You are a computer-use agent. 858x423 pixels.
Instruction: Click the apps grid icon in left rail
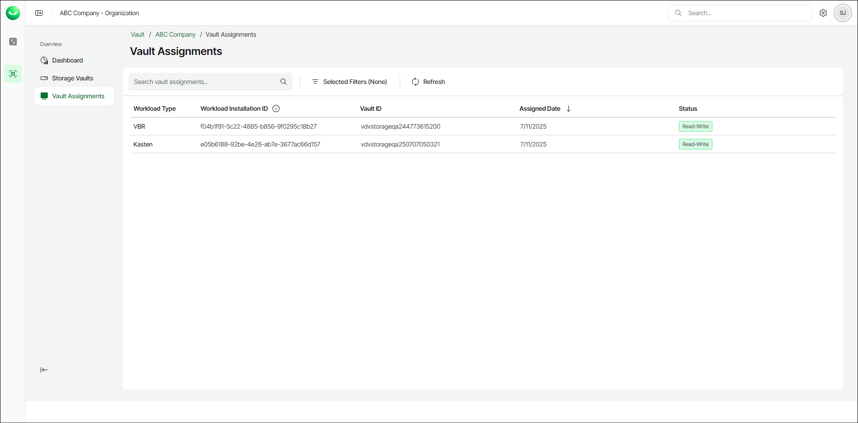click(13, 42)
